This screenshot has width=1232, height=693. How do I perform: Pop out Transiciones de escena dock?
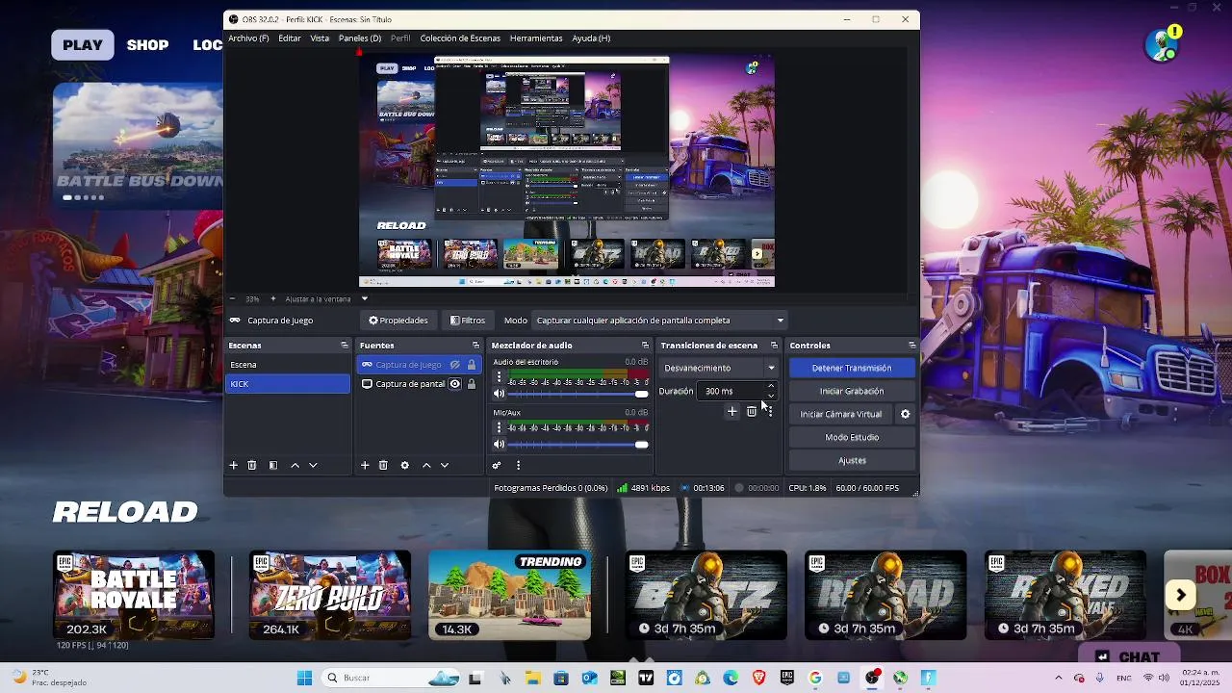click(774, 346)
